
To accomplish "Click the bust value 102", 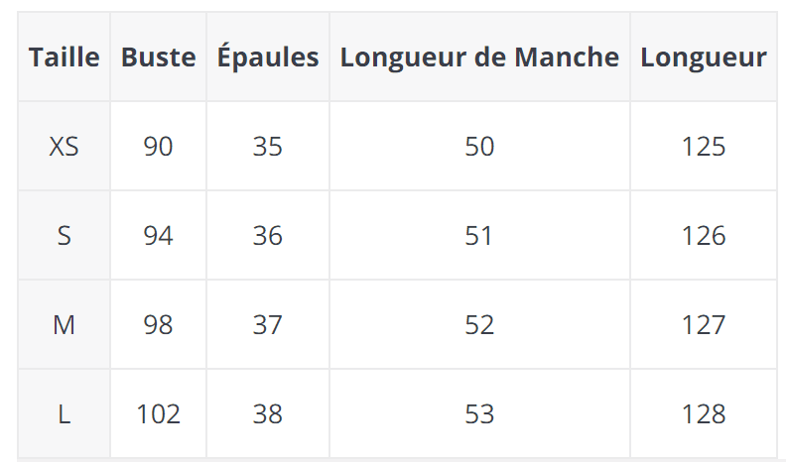I will 158,414.
